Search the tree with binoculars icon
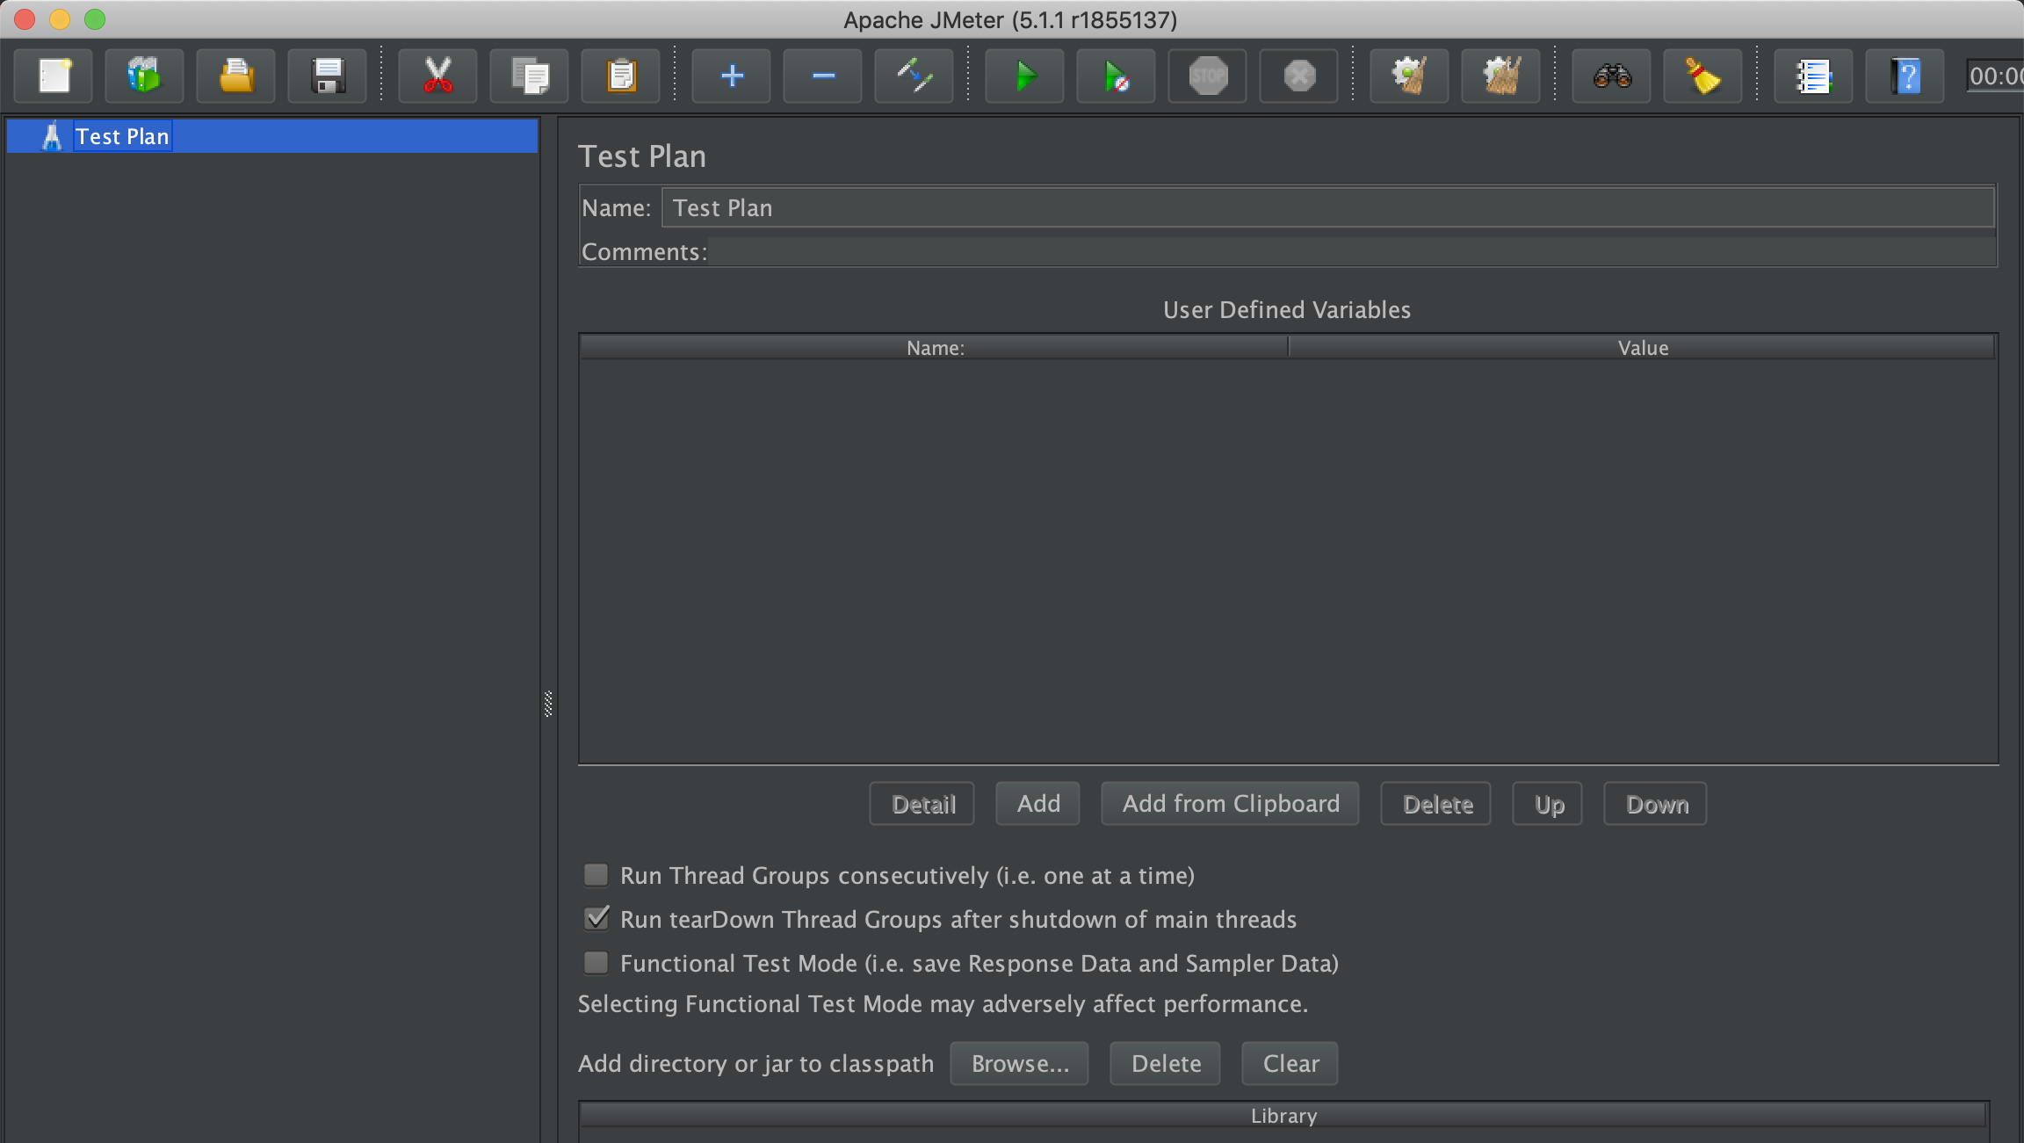 (1611, 76)
